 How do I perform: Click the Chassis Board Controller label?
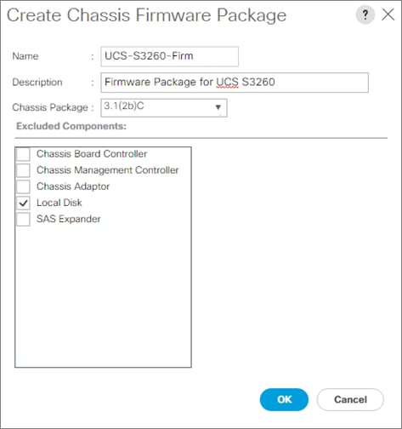point(92,154)
